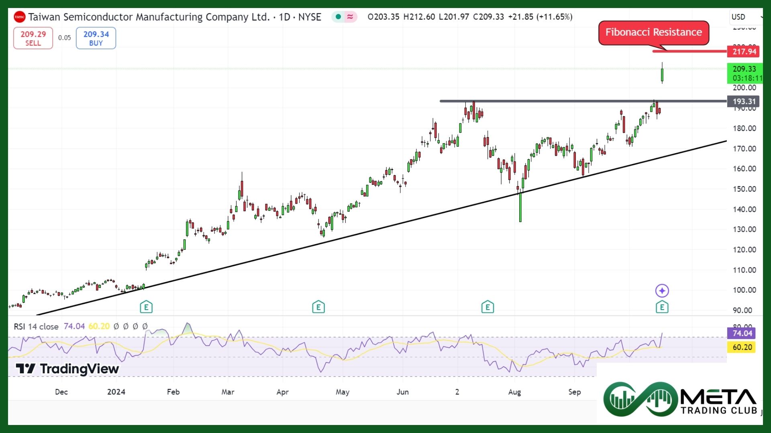Screen dimensions: 771x433
Task: Click the green 209.33 current price label
Action: click(x=745, y=73)
